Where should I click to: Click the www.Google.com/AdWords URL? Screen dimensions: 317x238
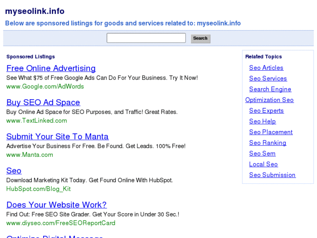(45, 86)
